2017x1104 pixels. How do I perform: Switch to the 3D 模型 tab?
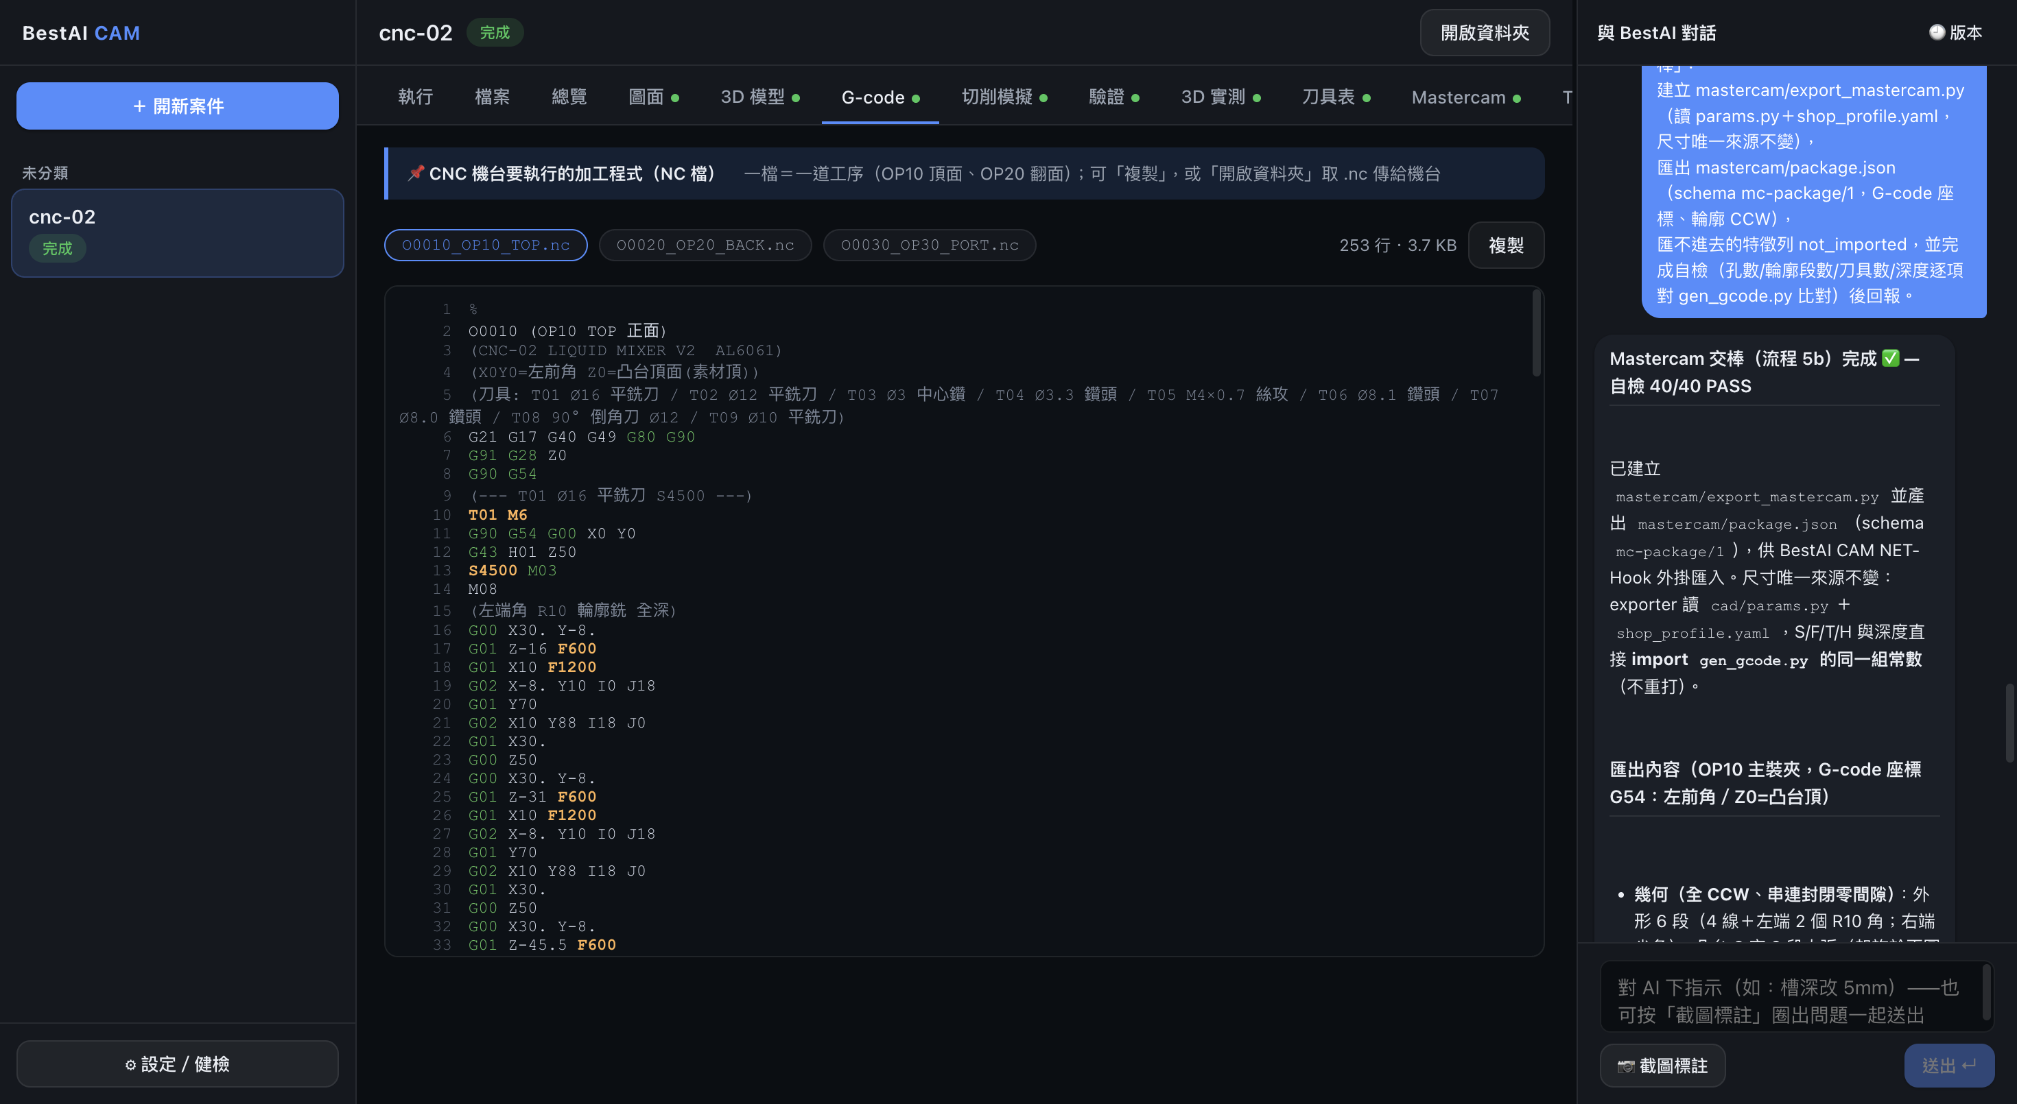[x=759, y=97]
